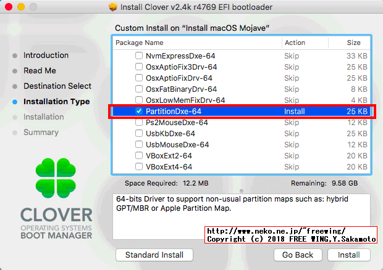The image size is (383, 270).
Task: Select the OsxFatBinaryDrv-64 row name
Action: [x=181, y=89]
